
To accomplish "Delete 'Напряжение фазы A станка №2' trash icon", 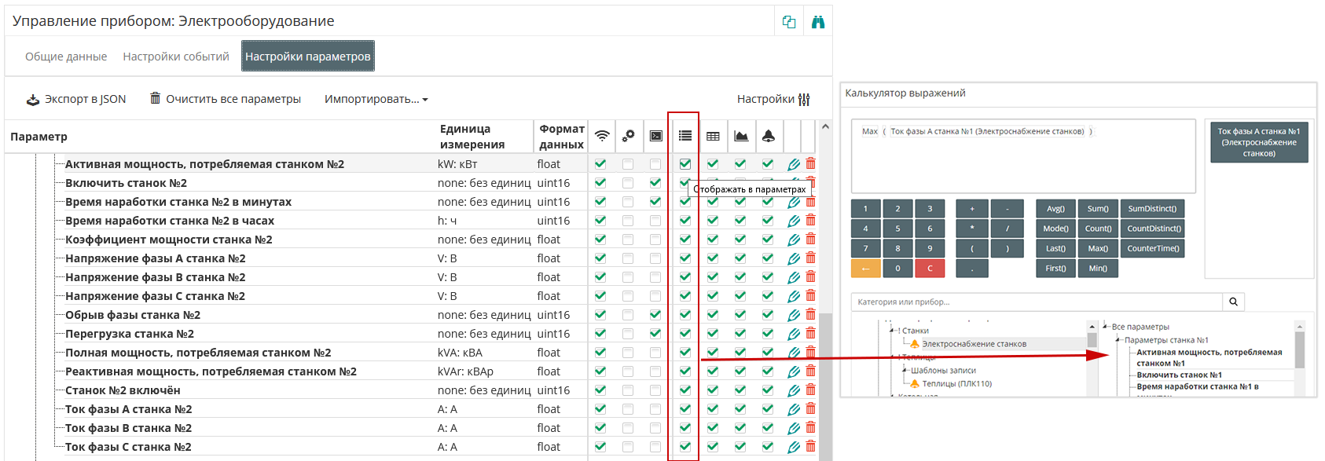I will tap(810, 258).
